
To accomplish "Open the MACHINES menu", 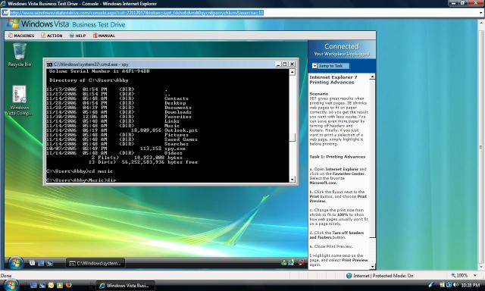I will (x=21, y=36).
